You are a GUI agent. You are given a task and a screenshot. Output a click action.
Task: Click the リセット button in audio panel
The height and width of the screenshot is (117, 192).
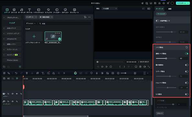(x=160, y=113)
